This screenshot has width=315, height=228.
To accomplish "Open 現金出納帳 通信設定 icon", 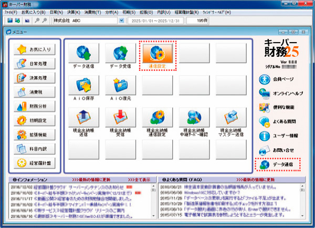I will [x=157, y=118].
